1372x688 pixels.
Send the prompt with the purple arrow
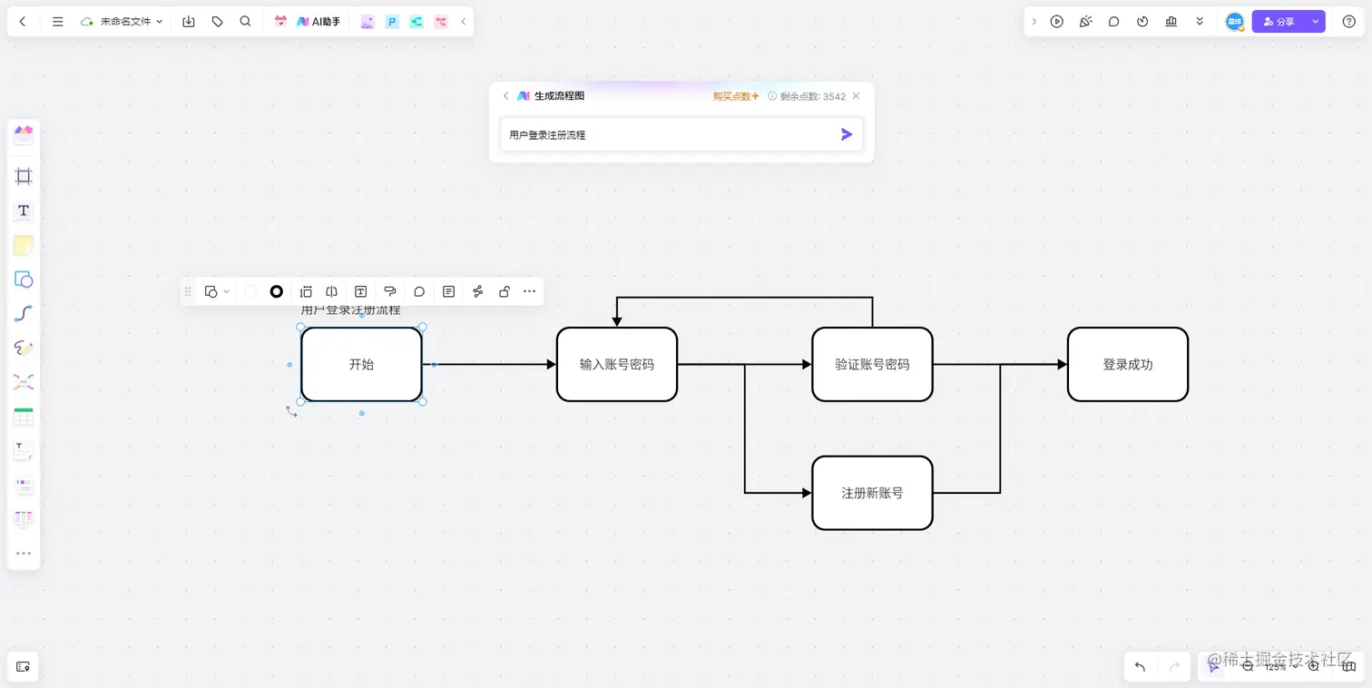[x=847, y=134]
